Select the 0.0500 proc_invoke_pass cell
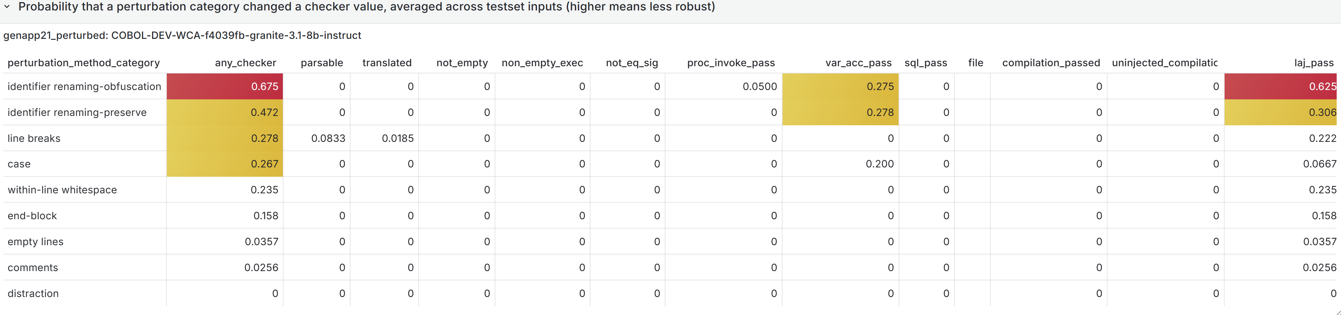Screen dimensions: 1341x315 coord(759,87)
